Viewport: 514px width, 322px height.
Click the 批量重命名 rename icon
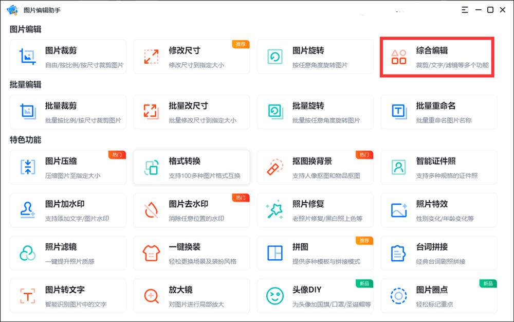[397, 112]
